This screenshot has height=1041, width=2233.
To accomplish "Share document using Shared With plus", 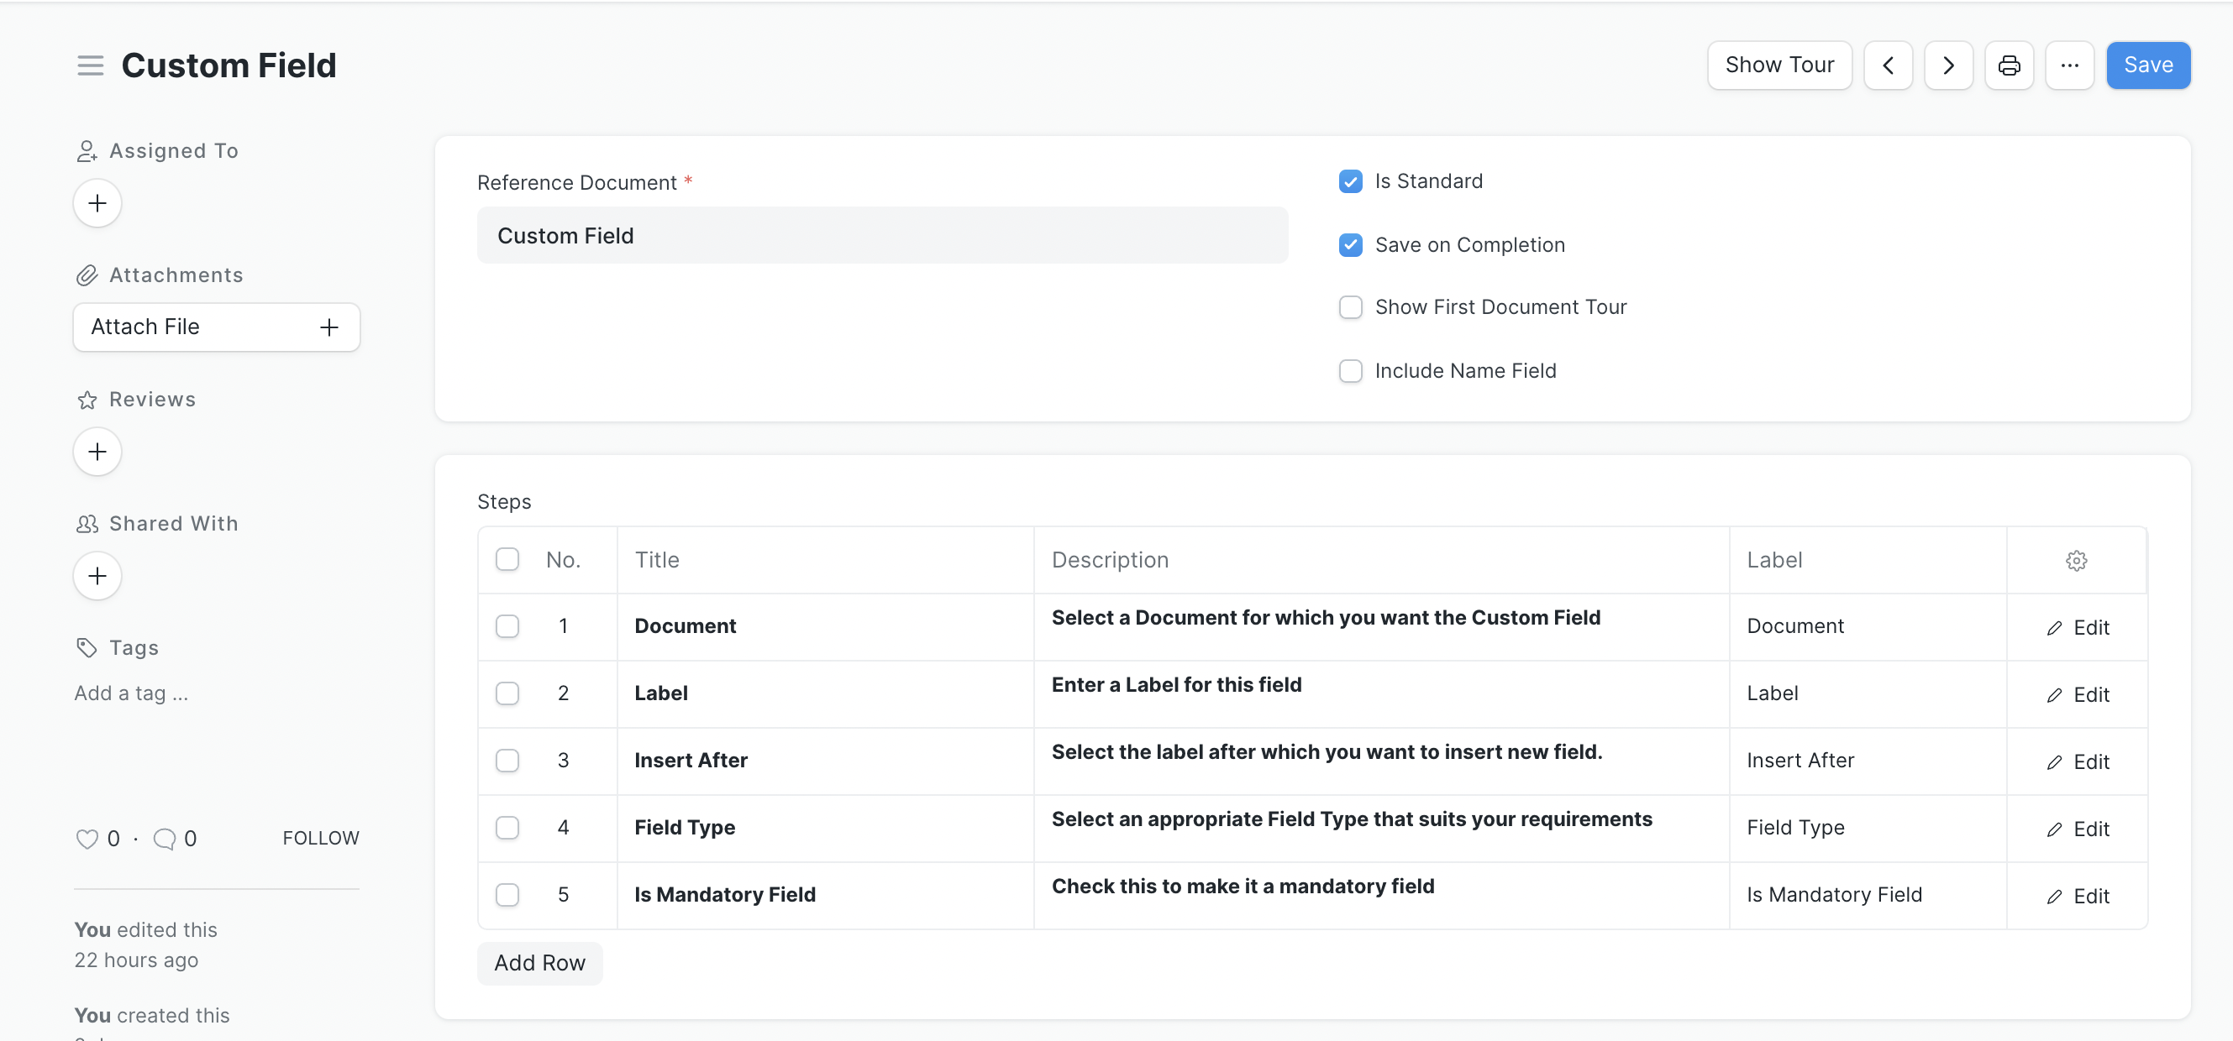I will (x=97, y=576).
